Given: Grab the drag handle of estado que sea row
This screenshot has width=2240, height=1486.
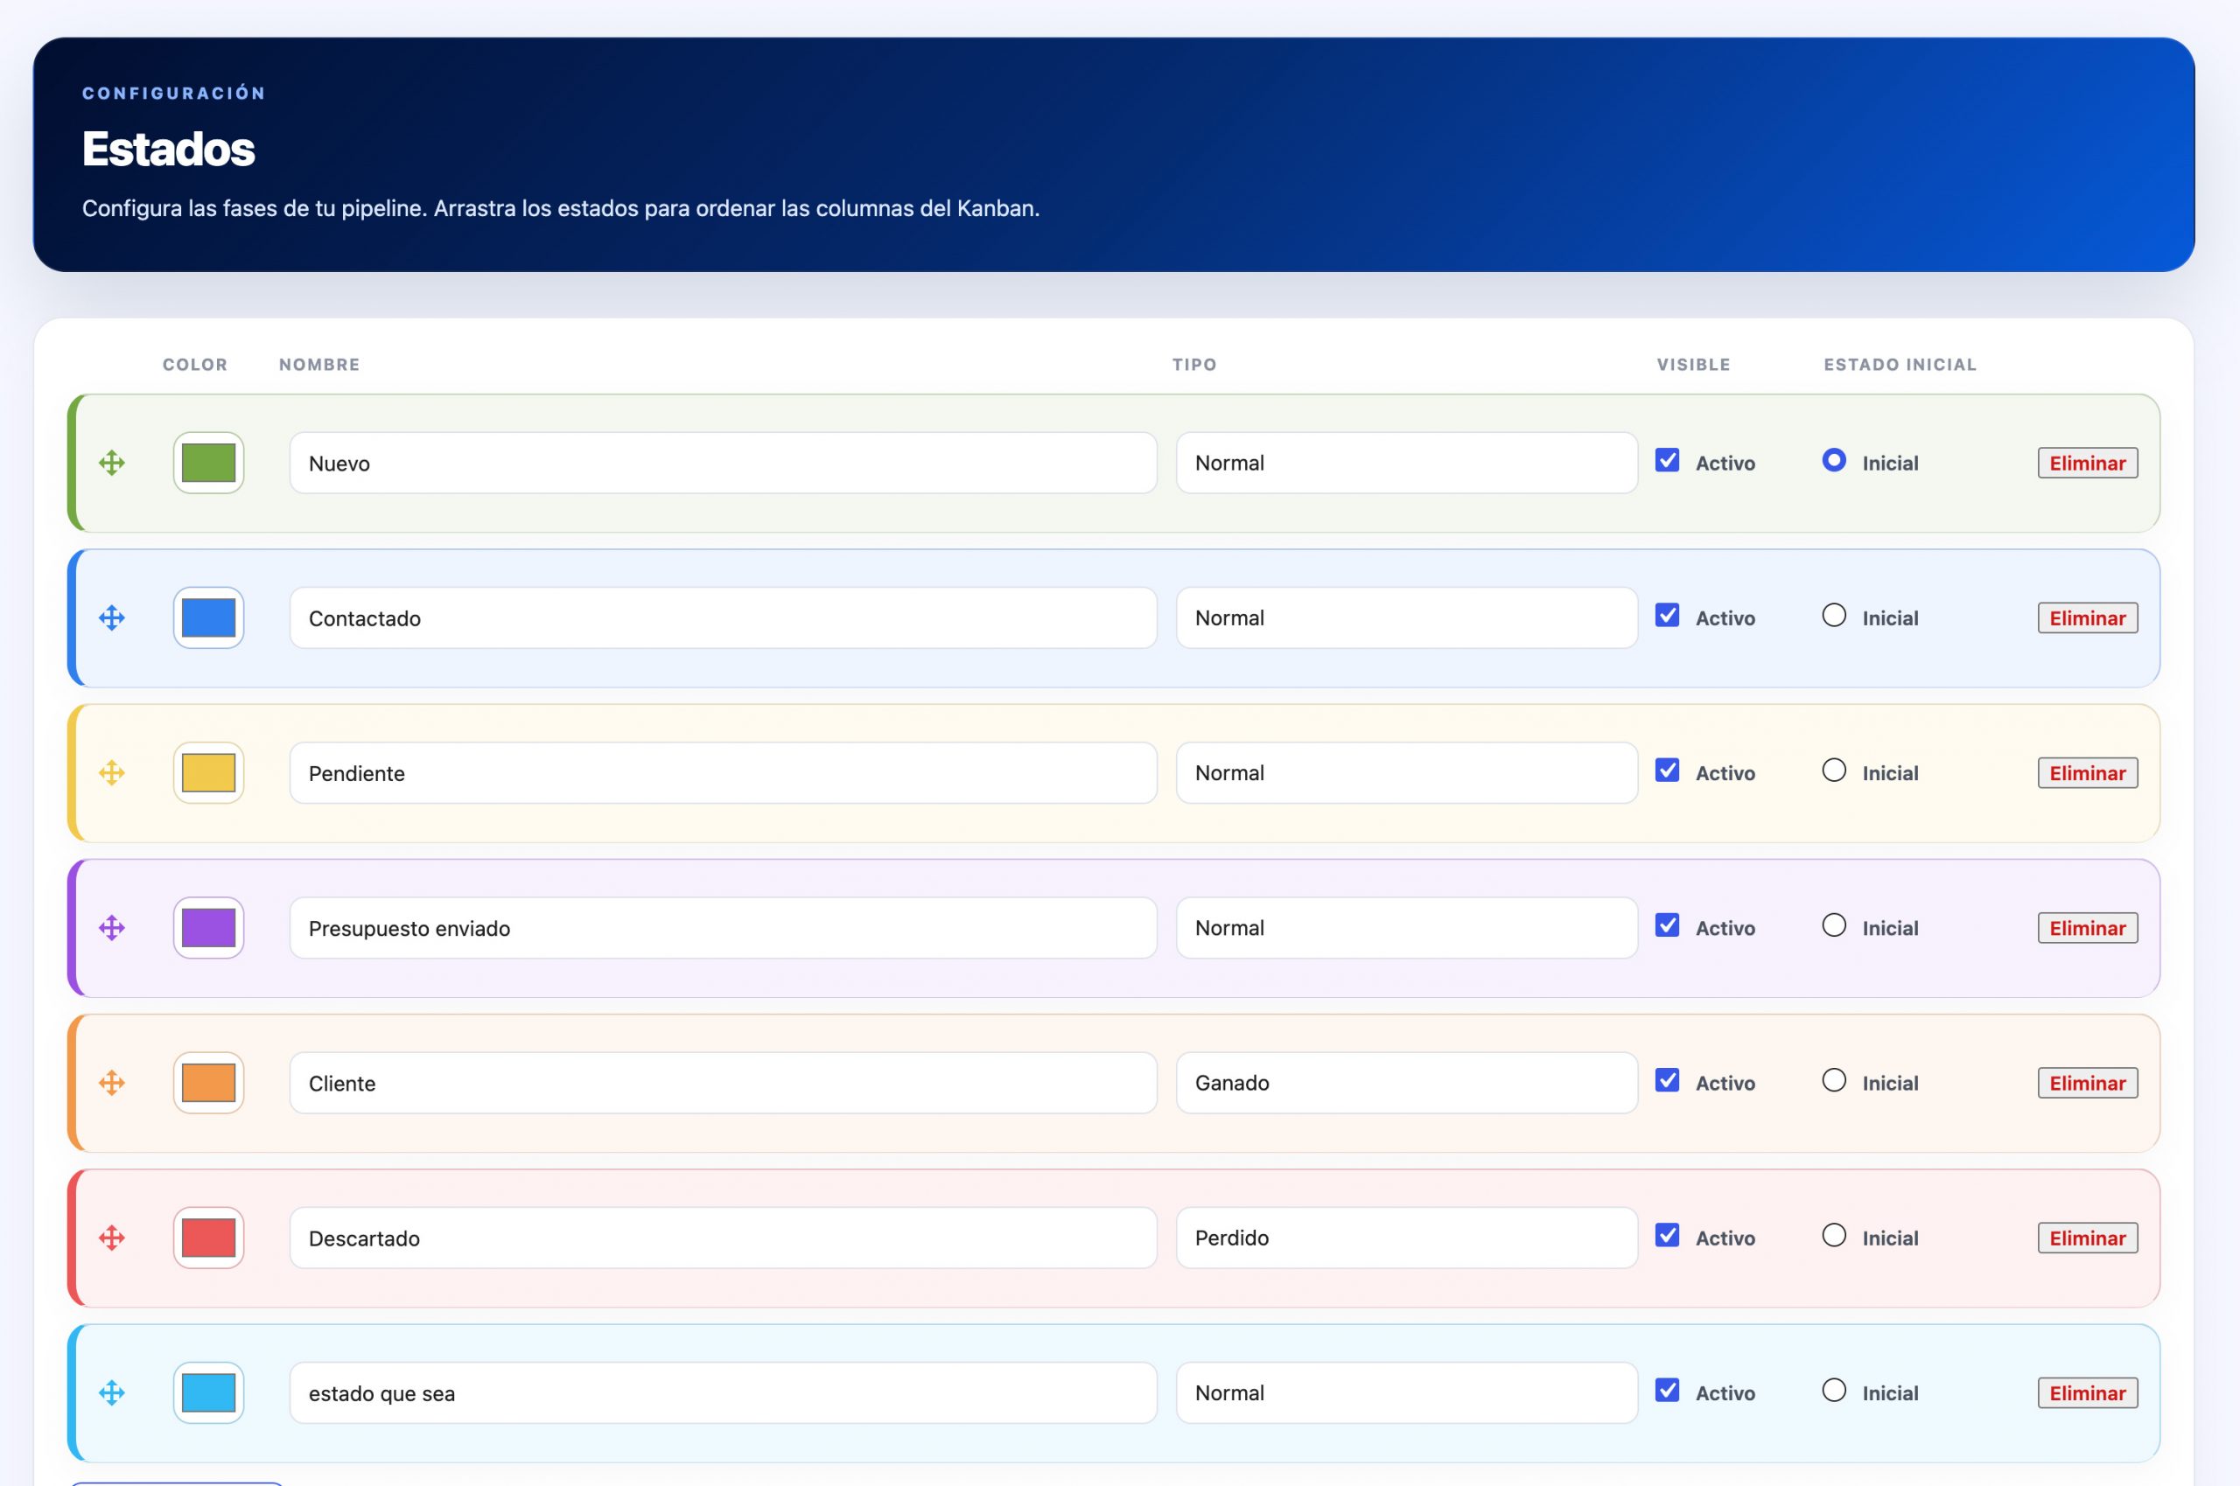Looking at the screenshot, I should [x=112, y=1393].
